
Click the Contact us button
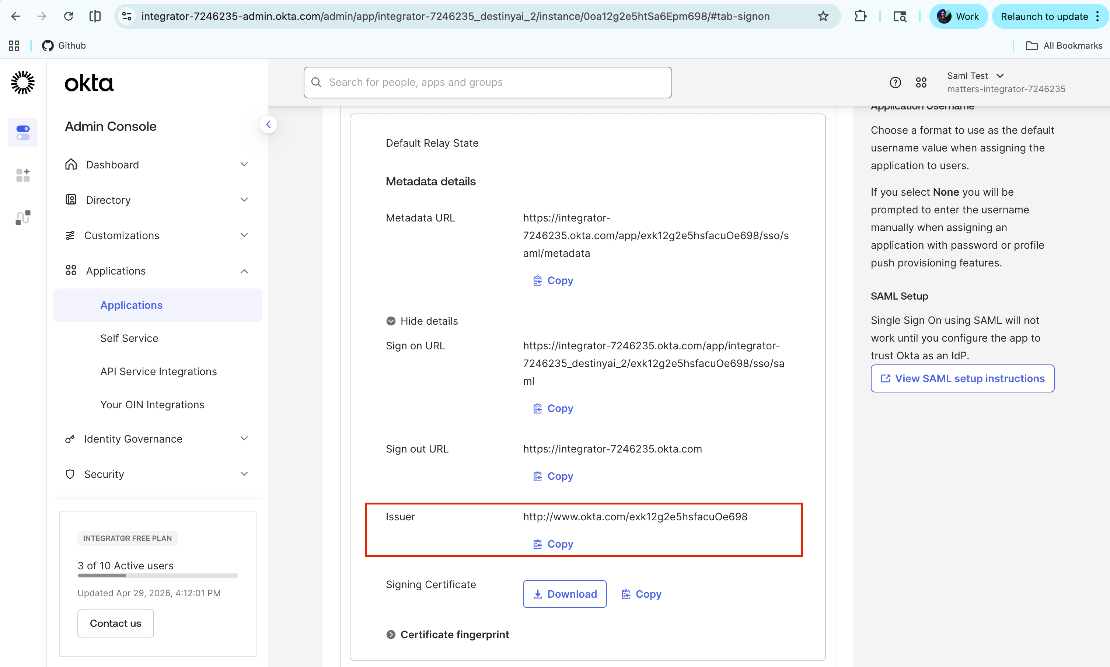pyautogui.click(x=115, y=624)
